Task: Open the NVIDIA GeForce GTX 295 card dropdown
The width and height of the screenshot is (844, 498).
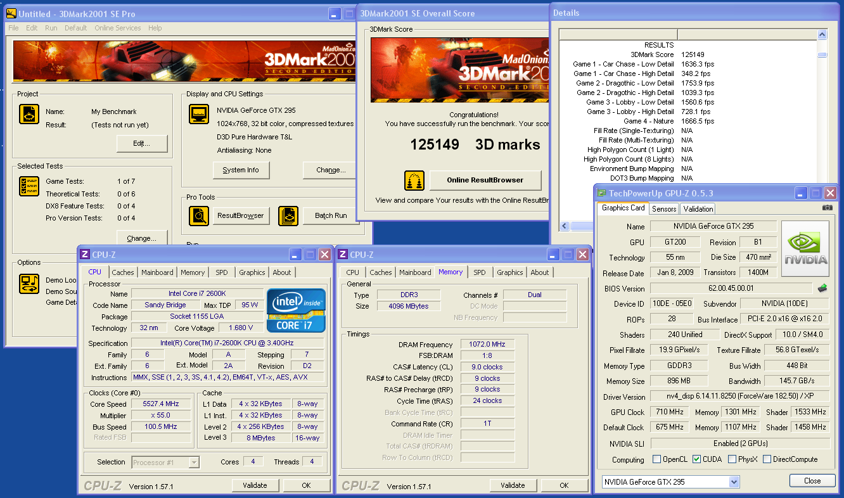Action: click(x=734, y=482)
